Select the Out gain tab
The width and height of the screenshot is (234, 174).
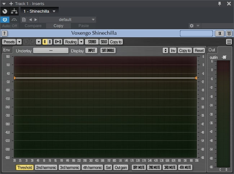click(x=121, y=167)
